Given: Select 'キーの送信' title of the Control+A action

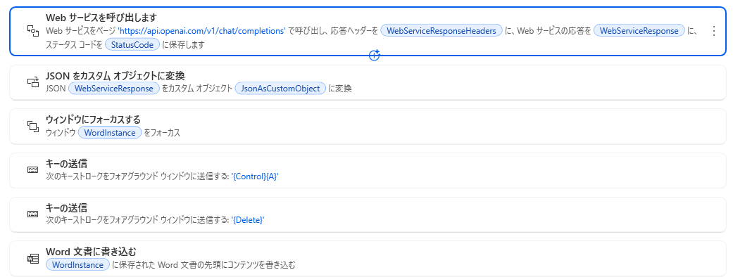Looking at the screenshot, I should click(x=66, y=164).
